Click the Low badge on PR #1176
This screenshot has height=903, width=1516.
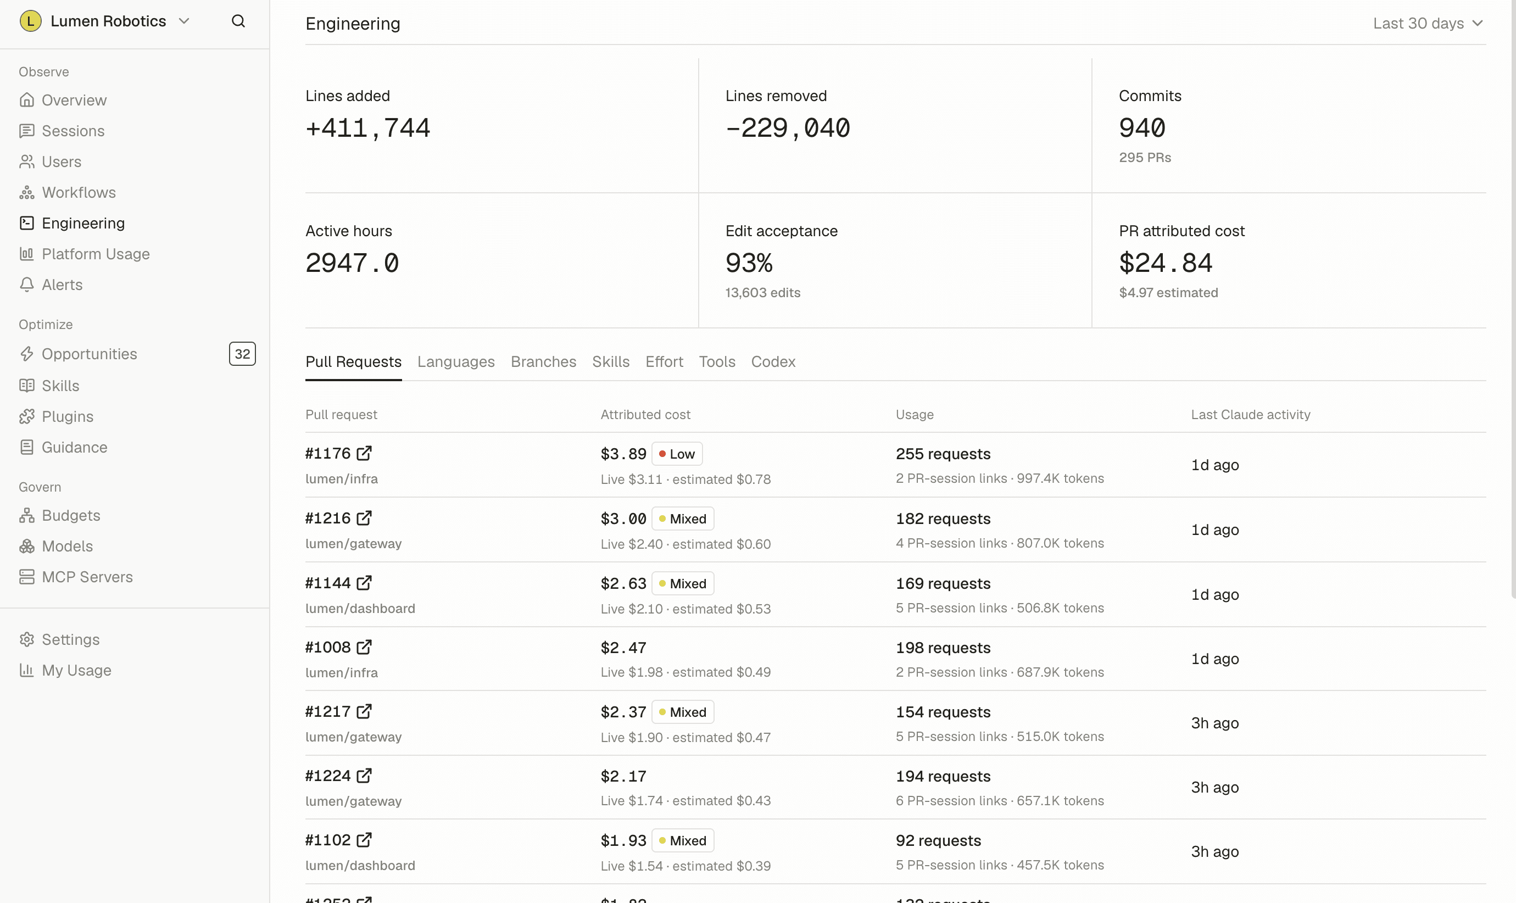(677, 454)
